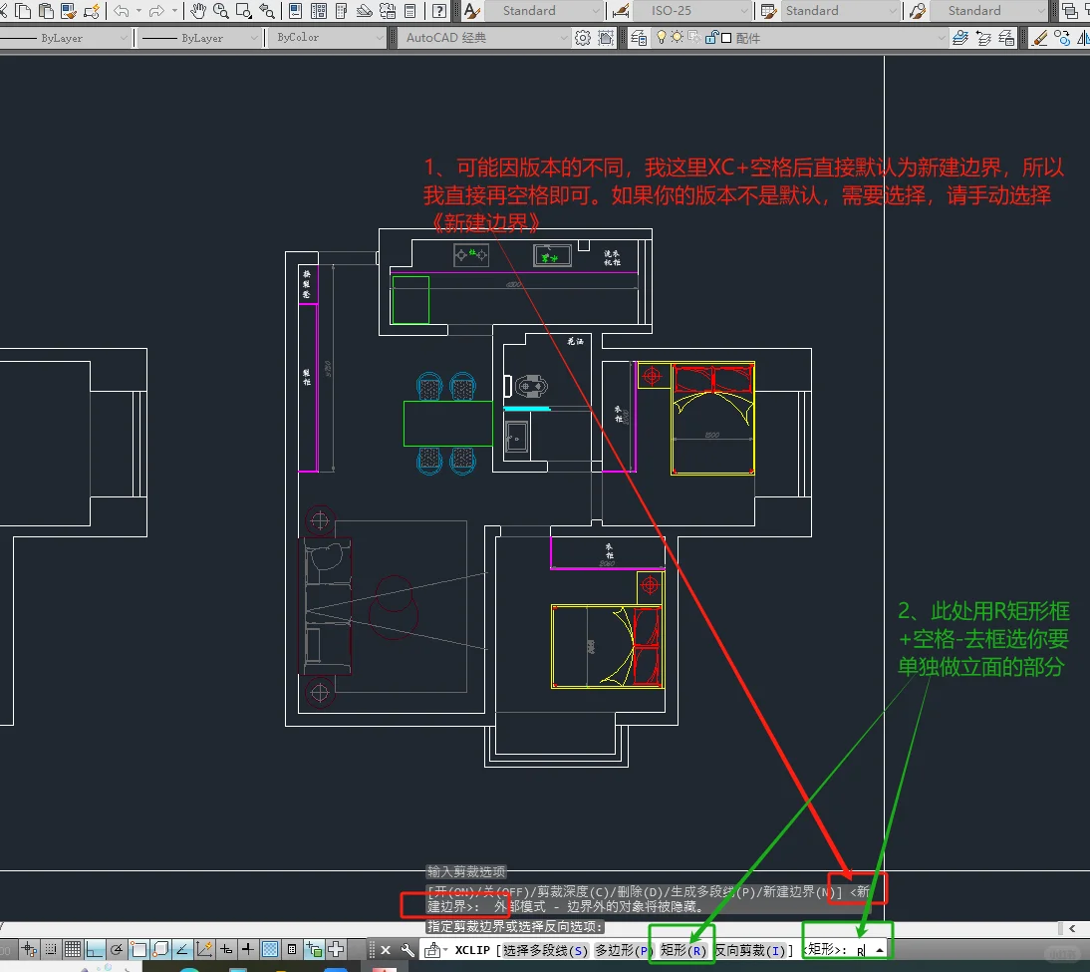Toggle Polar Tracking in the status bar
Viewport: 1090px width, 972px height.
(x=117, y=949)
